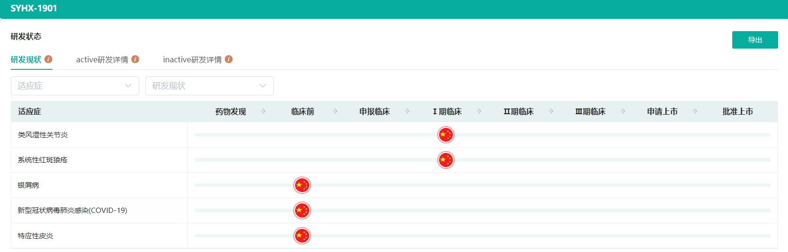Click the 系统性红斑狼疮 indication text
Image resolution: width=788 pixels, height=252 pixels.
pyautogui.click(x=43, y=160)
